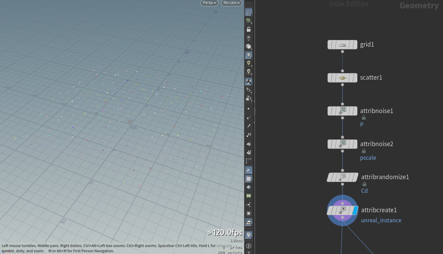
Task: Toggle the background image display icon
Action: (x=249, y=222)
